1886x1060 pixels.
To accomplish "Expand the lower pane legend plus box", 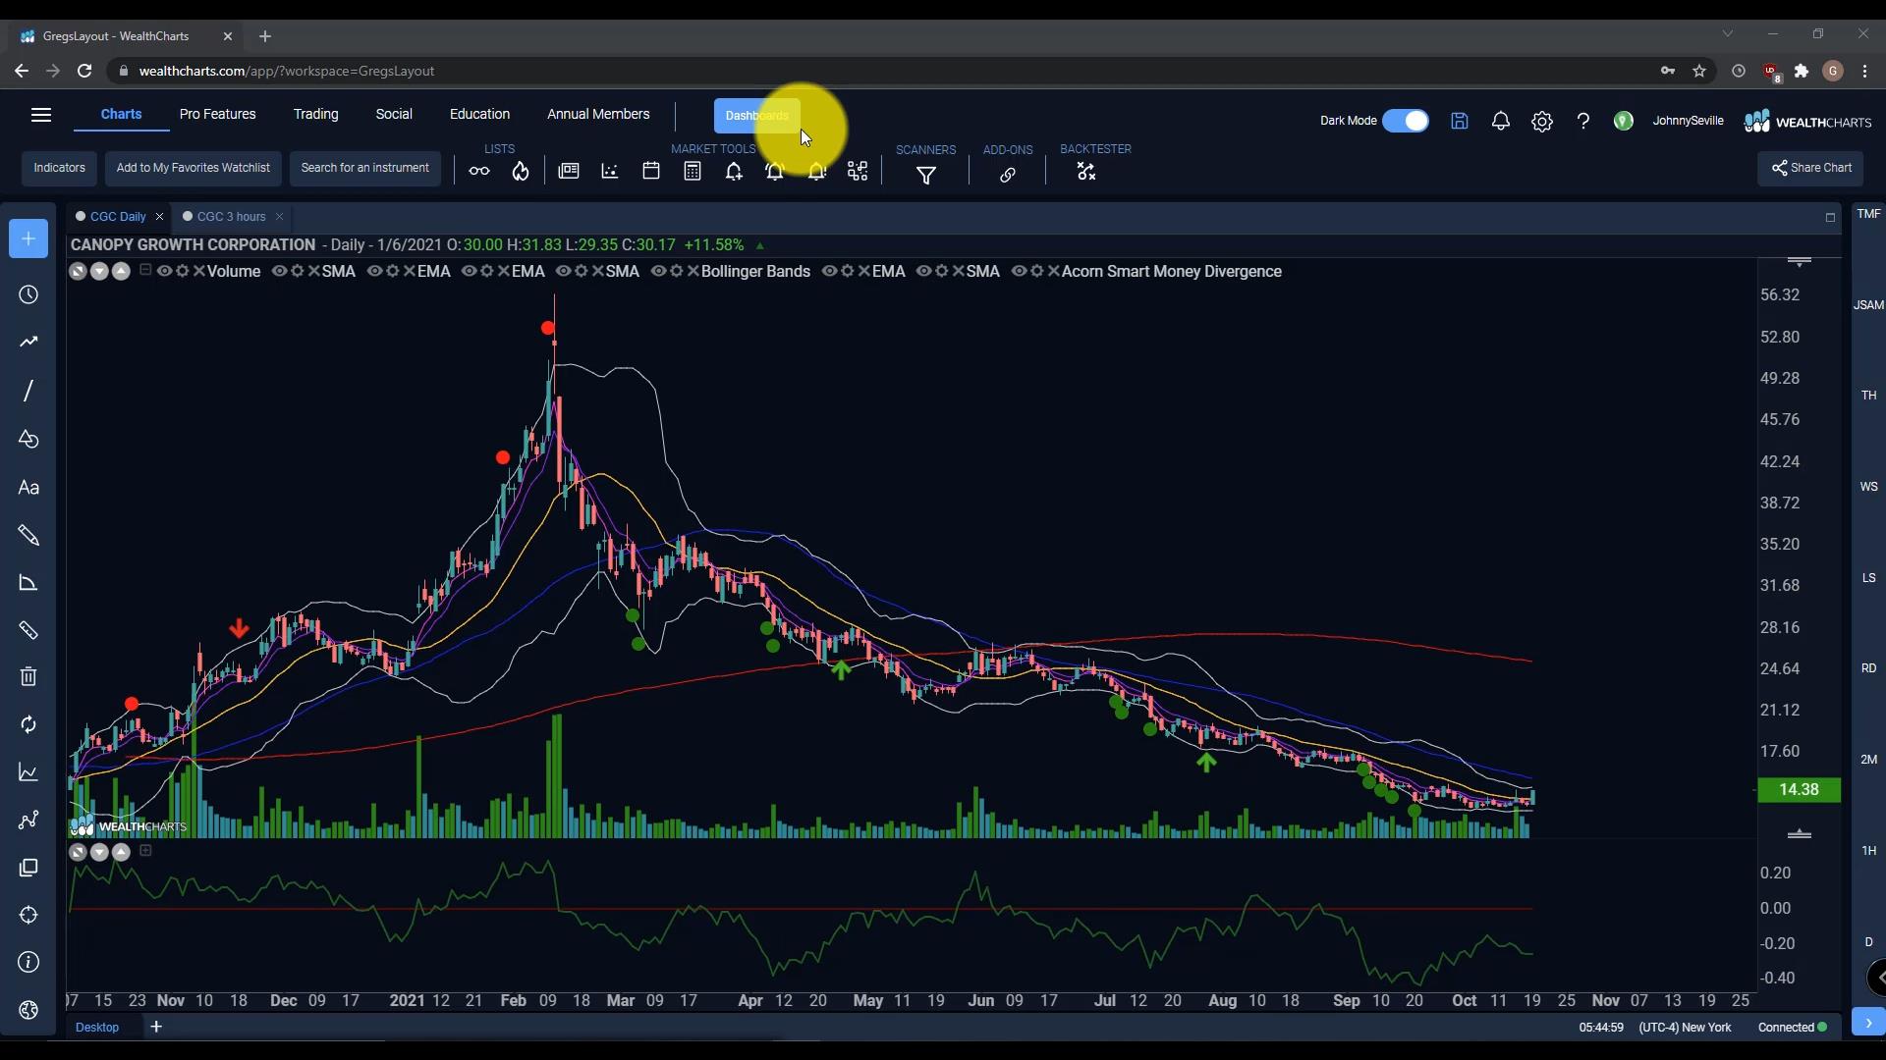I will (145, 851).
